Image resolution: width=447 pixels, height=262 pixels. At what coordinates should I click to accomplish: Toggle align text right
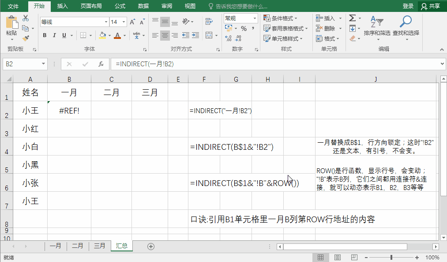(x=175, y=35)
